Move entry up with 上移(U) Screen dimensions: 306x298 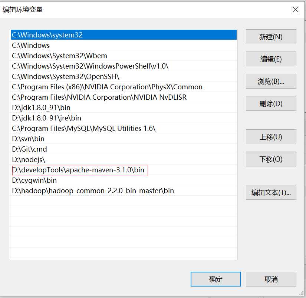pyautogui.click(x=271, y=137)
